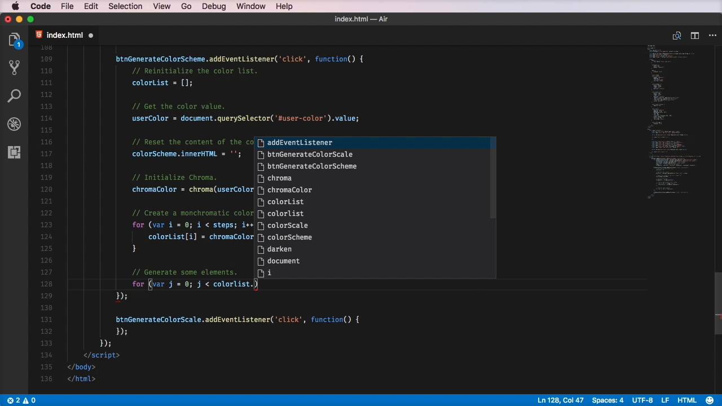Click the feedback smiley in the status bar

point(711,400)
